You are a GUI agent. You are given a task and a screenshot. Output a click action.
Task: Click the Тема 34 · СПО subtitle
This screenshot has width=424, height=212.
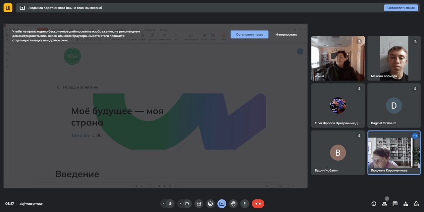pos(87,135)
